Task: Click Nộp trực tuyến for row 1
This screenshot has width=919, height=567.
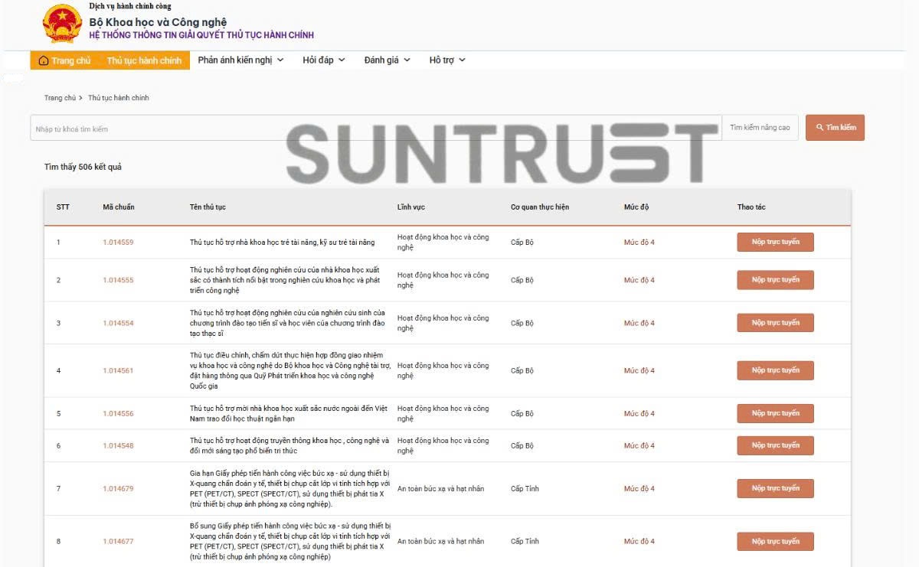Action: (775, 243)
